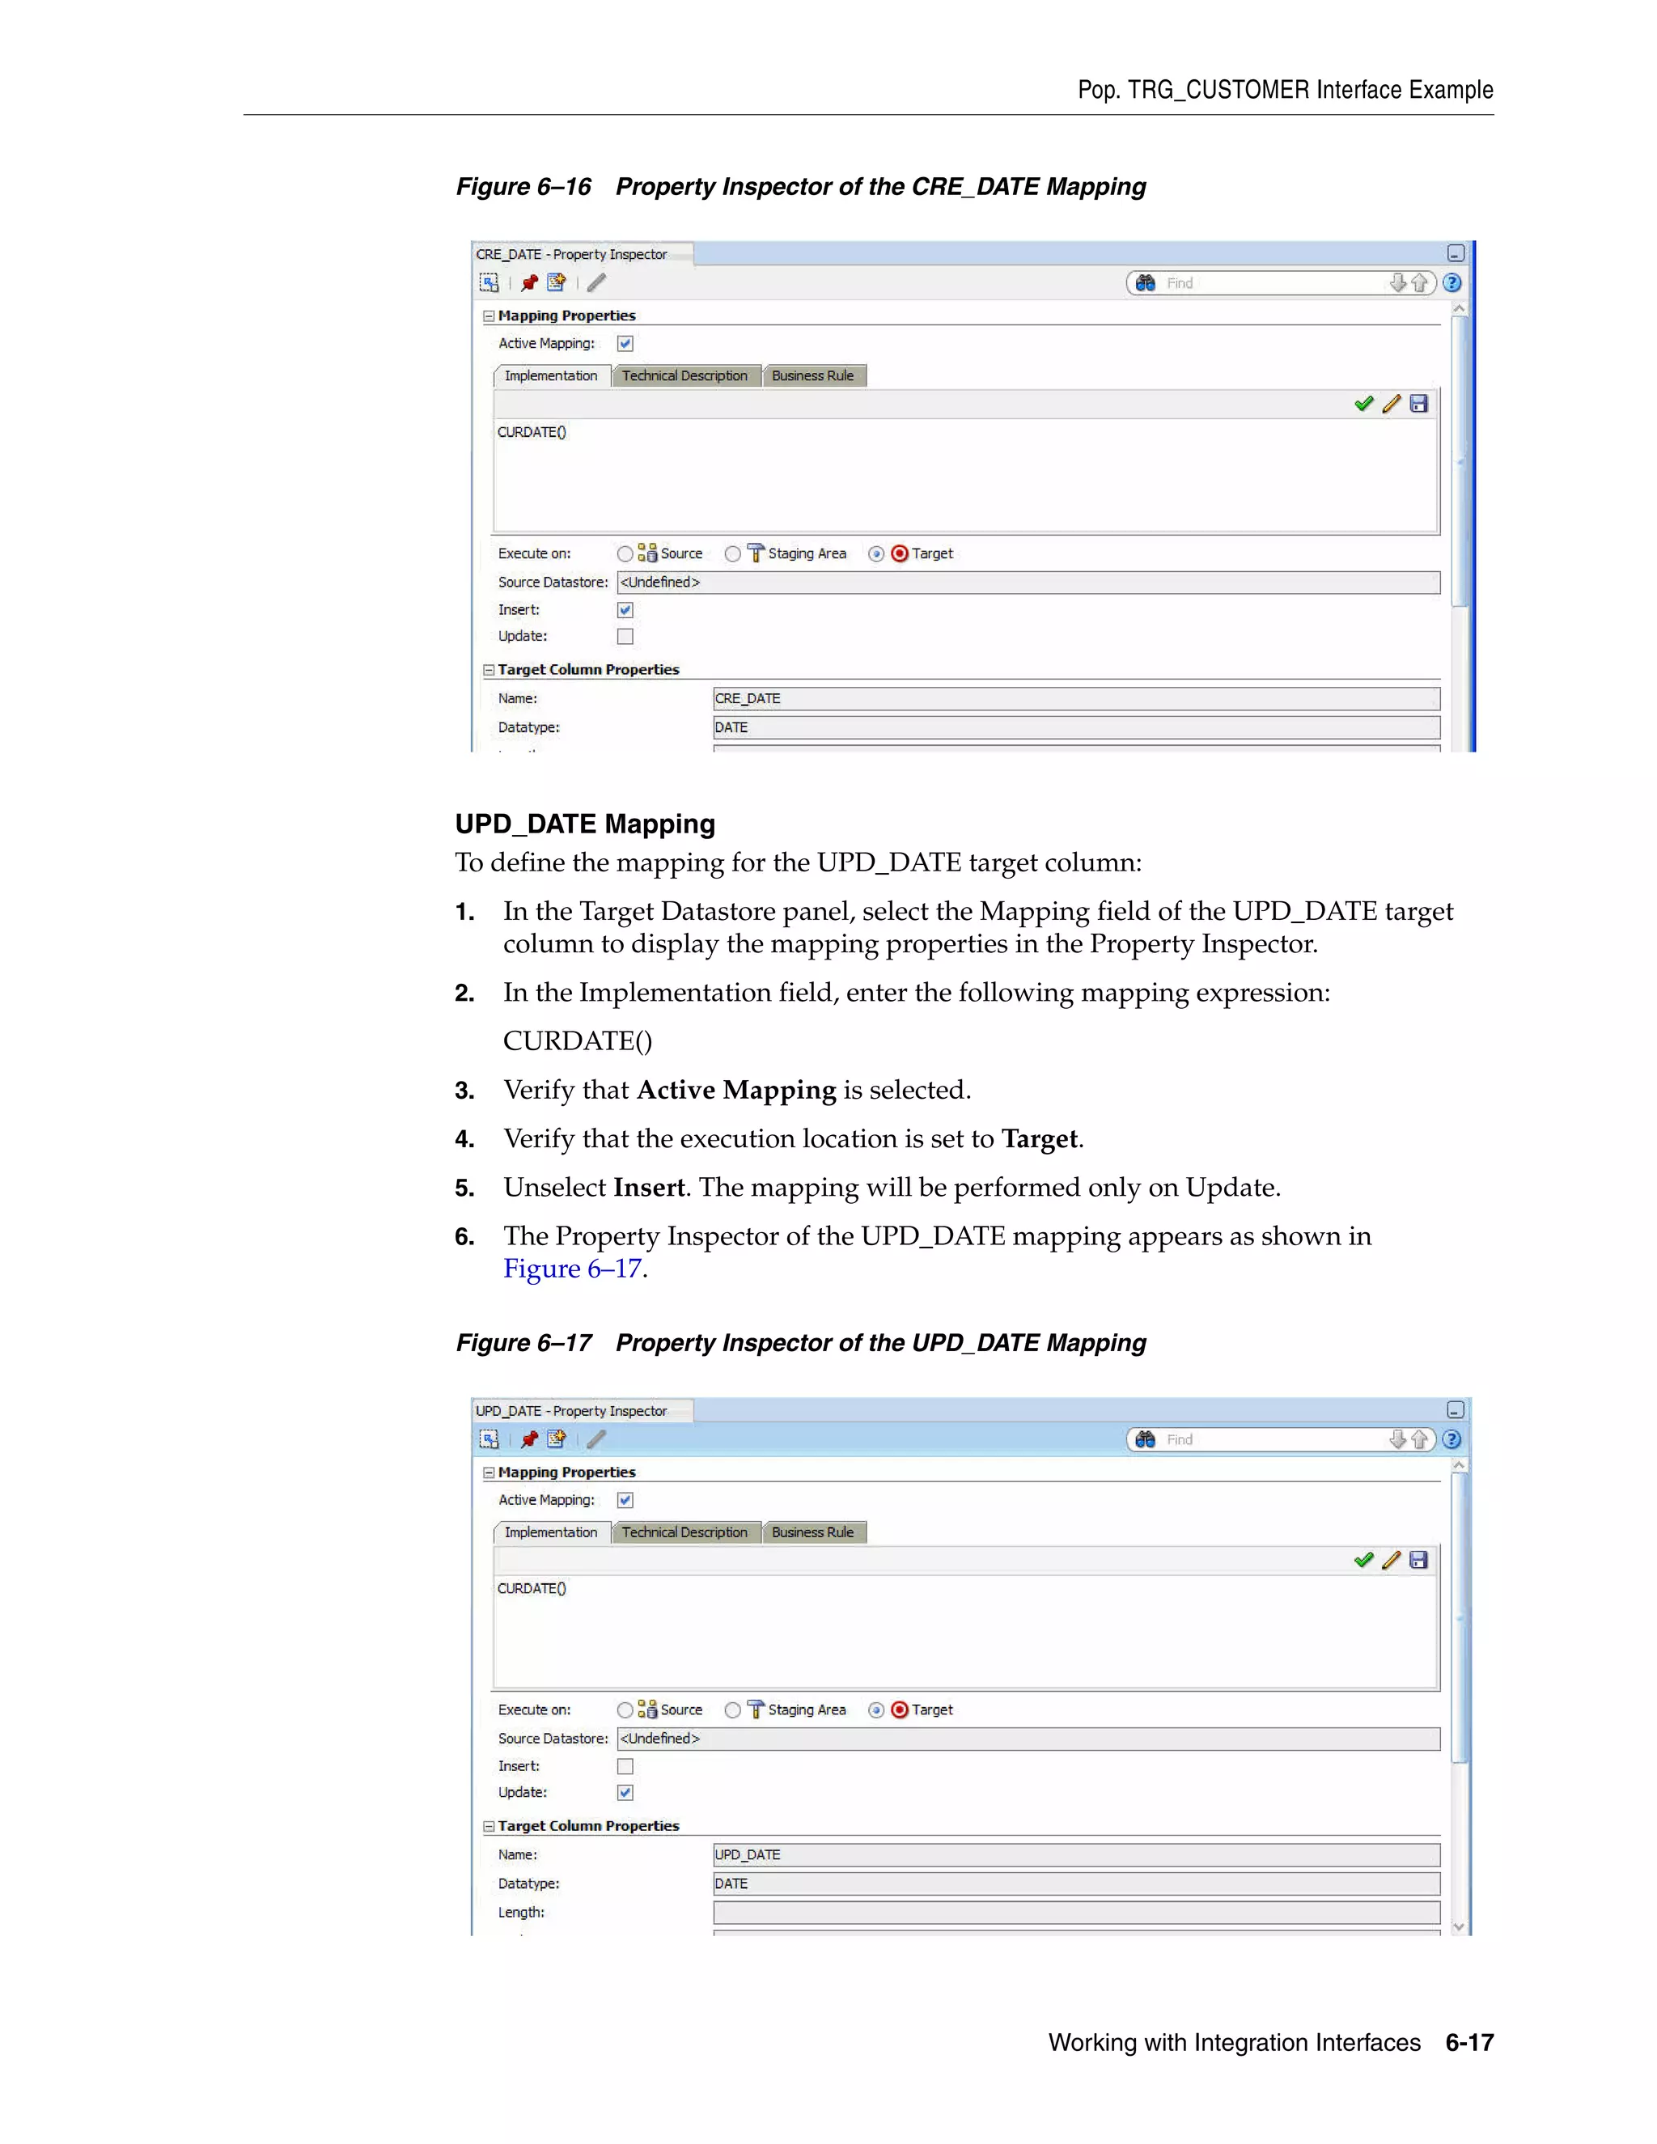This screenshot has height=2144, width=1657.
Task: Click save disk icon for UPD_DATE expression
Action: click(1418, 1560)
